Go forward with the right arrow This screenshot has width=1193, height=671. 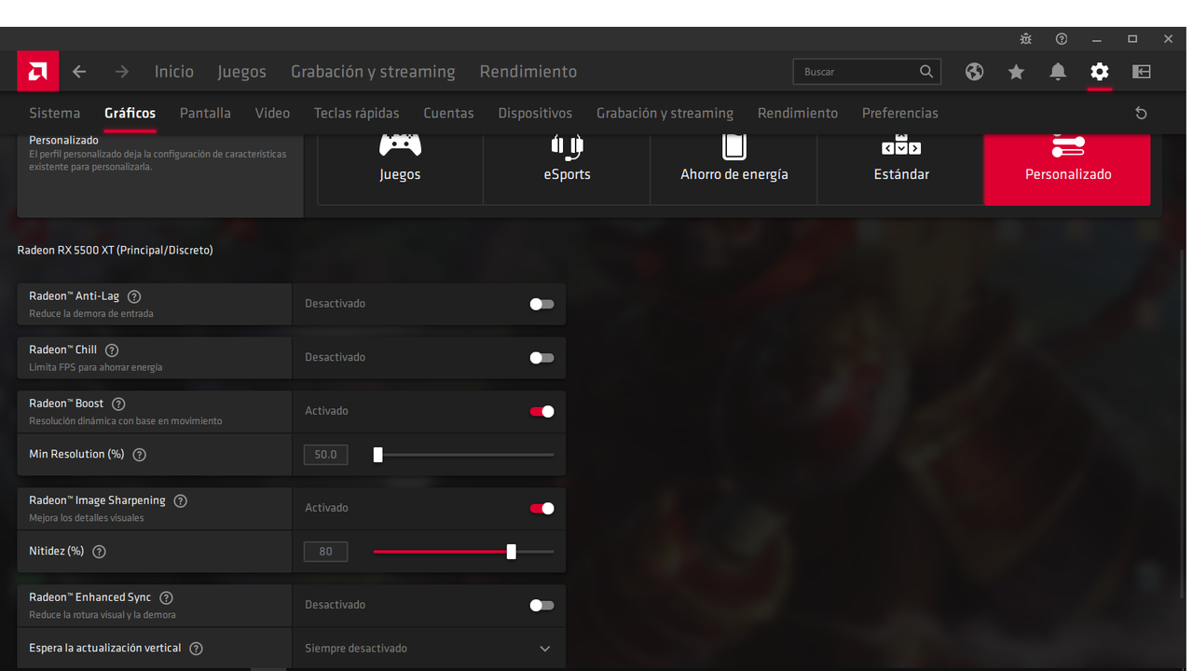pyautogui.click(x=122, y=72)
